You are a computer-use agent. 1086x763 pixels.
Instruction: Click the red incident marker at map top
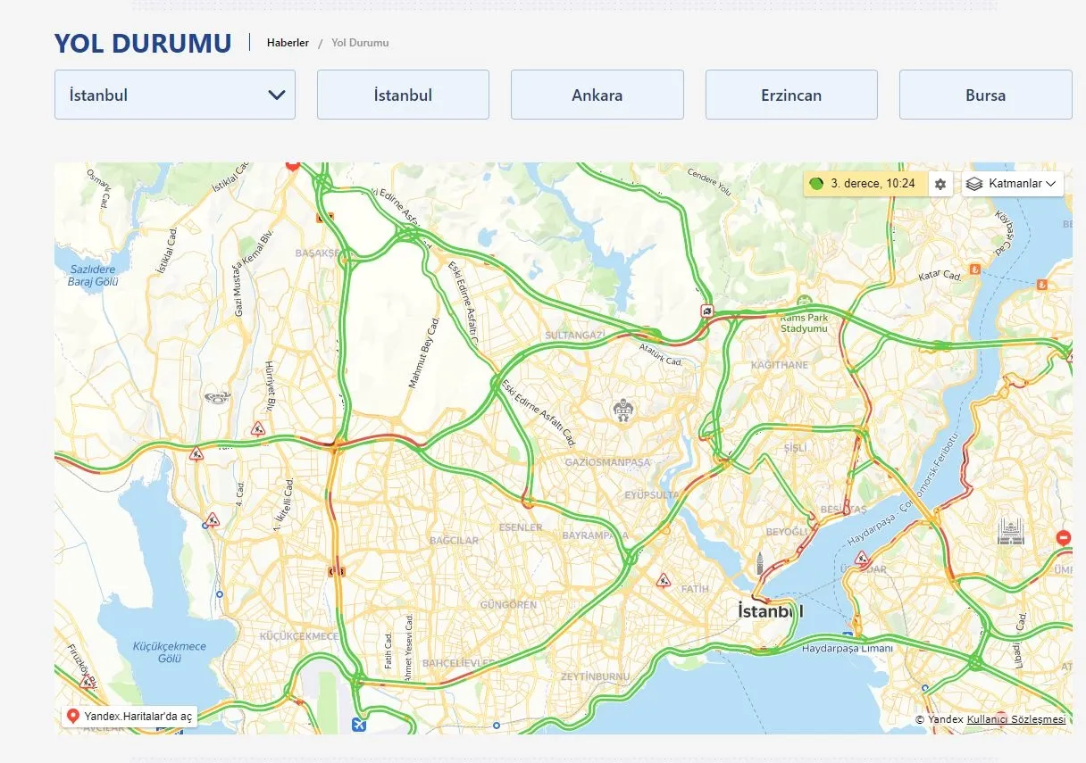[292, 165]
